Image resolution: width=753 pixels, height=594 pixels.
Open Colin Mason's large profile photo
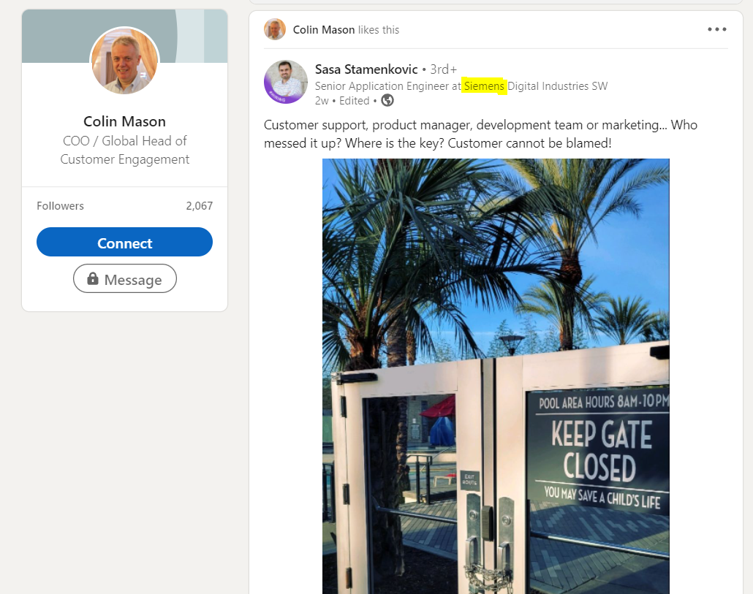(124, 61)
